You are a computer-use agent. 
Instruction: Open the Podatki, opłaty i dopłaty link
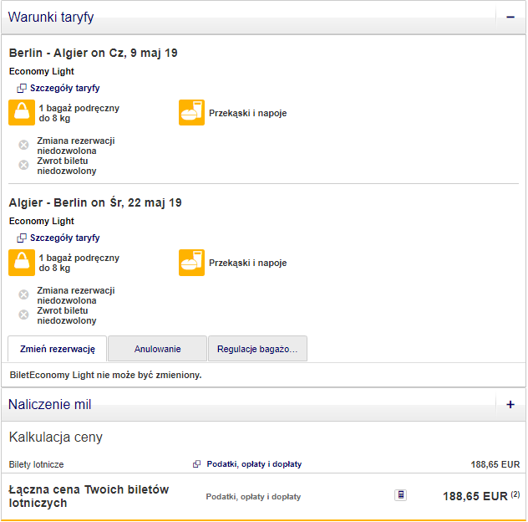pyautogui.click(x=254, y=464)
